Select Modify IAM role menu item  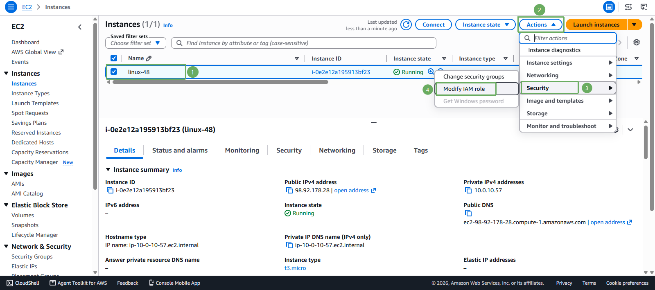(477, 89)
